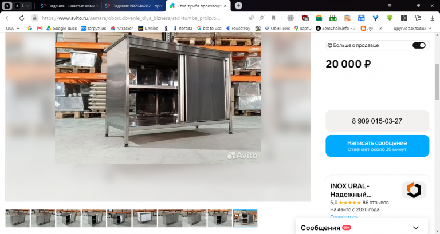Click the copy-link icon in the address bar
Image resolution: width=440 pixels, height=234 pixels.
coord(252,18)
